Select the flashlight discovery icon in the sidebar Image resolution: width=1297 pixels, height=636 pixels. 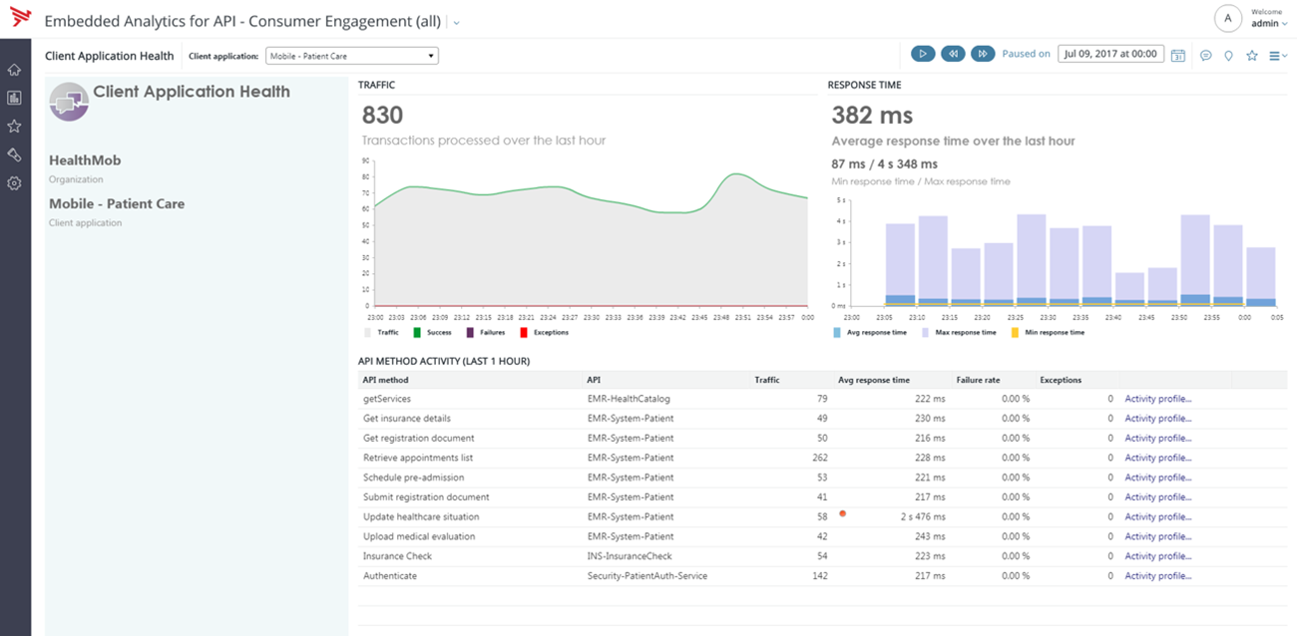14,155
